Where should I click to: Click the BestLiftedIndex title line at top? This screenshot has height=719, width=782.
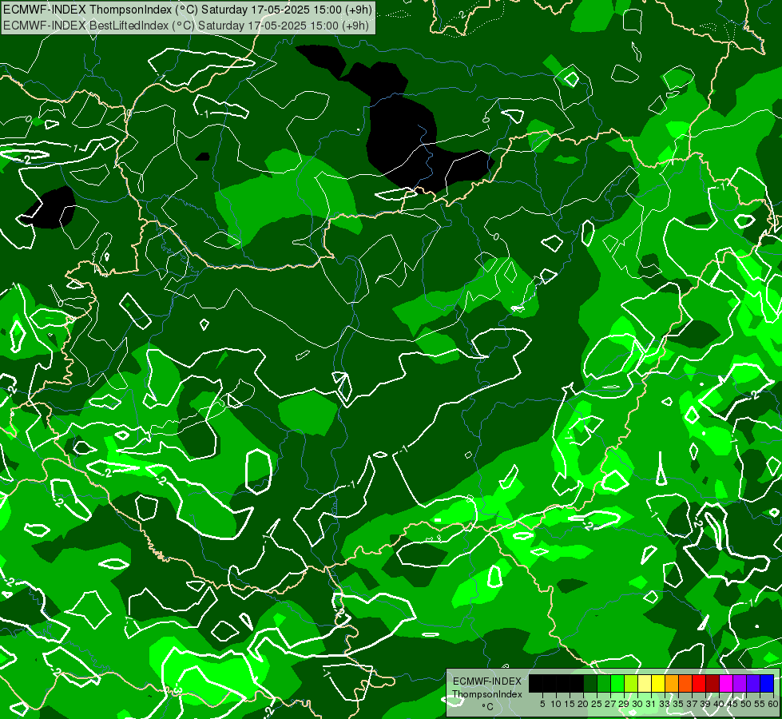tap(185, 26)
